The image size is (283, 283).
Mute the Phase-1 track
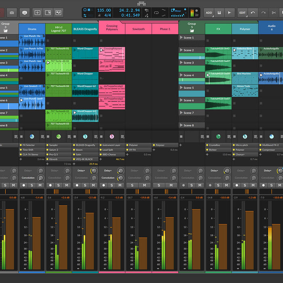click(x=171, y=185)
